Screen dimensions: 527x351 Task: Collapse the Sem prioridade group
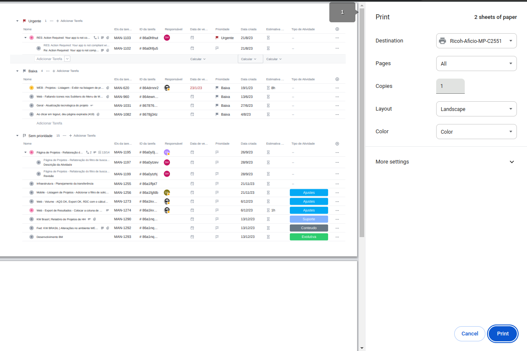tap(17, 136)
